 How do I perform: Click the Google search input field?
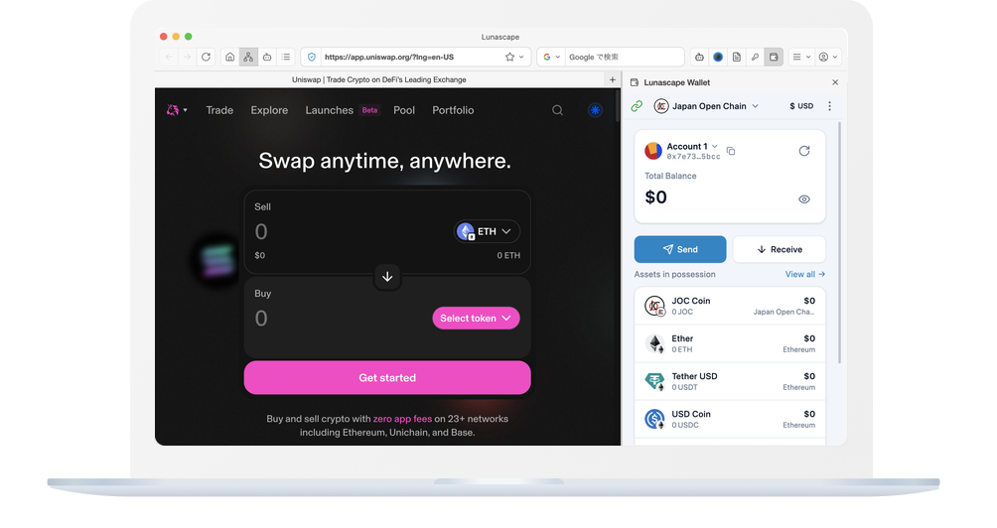625,58
